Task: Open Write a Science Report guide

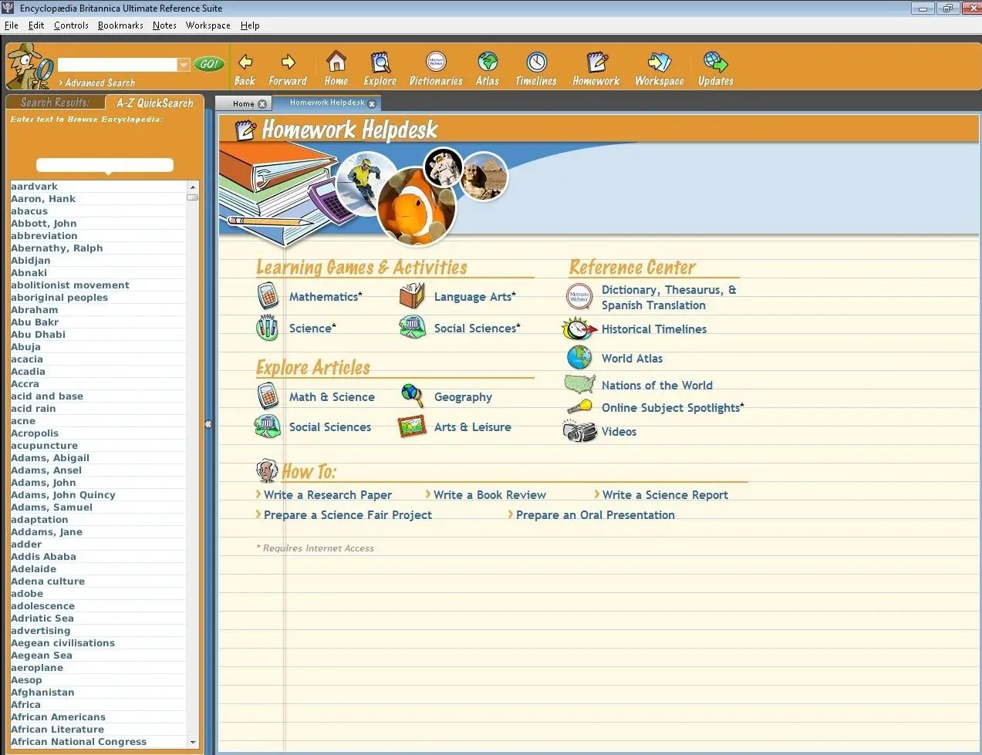Action: pos(665,495)
